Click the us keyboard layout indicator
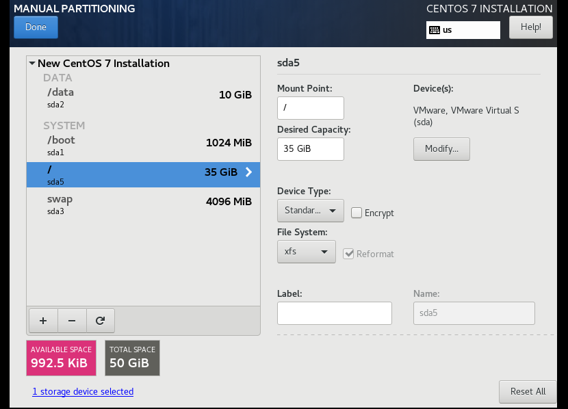The width and height of the screenshot is (568, 409). 463,30
